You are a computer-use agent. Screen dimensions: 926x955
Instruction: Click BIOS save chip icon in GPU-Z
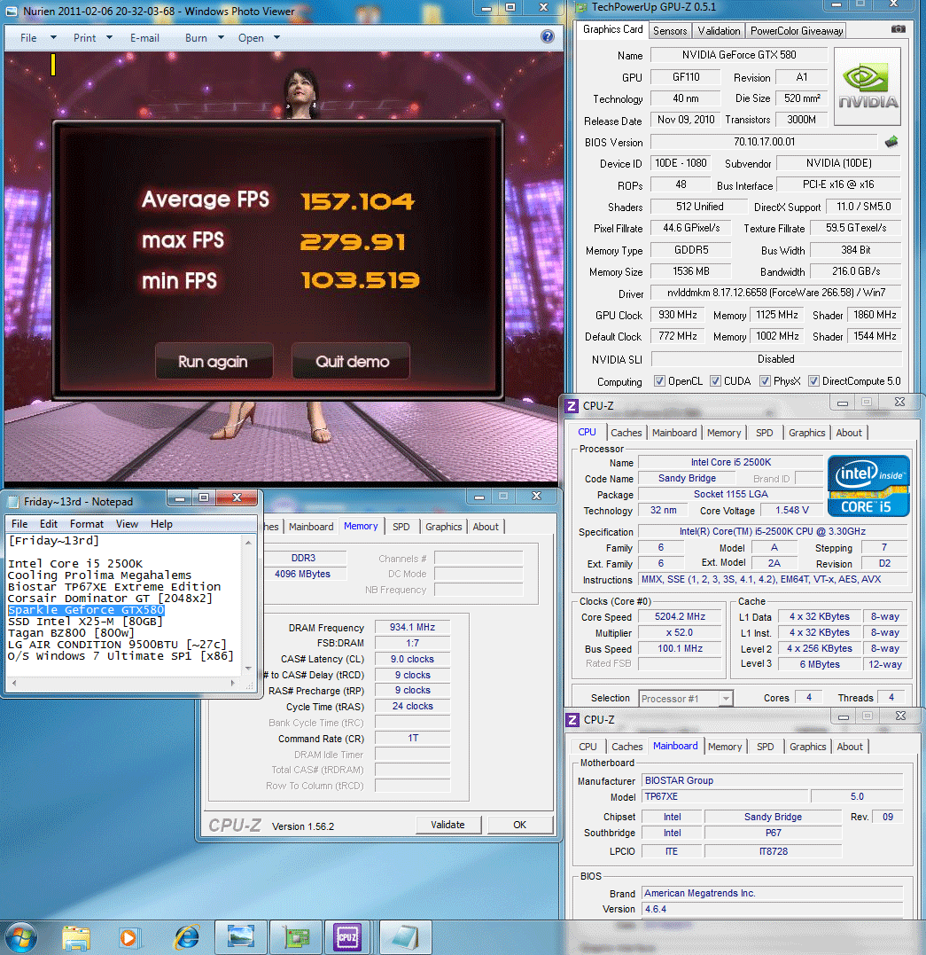pos(891,142)
